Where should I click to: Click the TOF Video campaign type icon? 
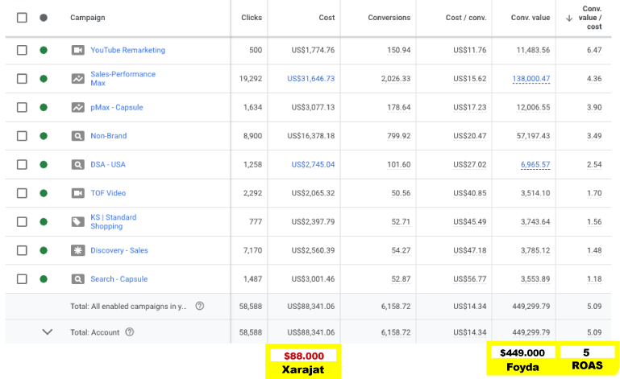[77, 193]
